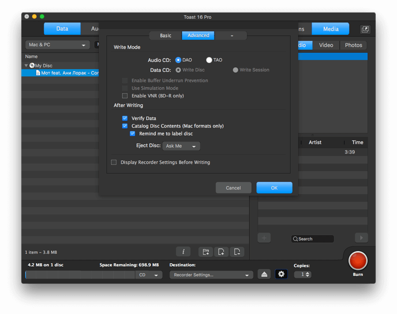Collapse the My Disc tree triangle
Screen dimensions: 397x314
pos(26,65)
